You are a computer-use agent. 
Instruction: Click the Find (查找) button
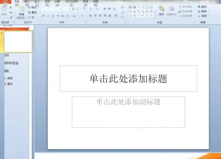202,7
